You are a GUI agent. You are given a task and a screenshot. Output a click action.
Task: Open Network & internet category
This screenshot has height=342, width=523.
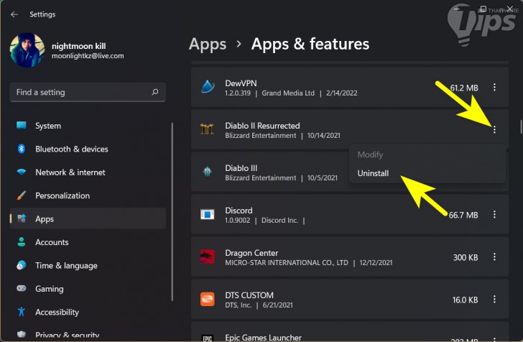pyautogui.click(x=88, y=172)
